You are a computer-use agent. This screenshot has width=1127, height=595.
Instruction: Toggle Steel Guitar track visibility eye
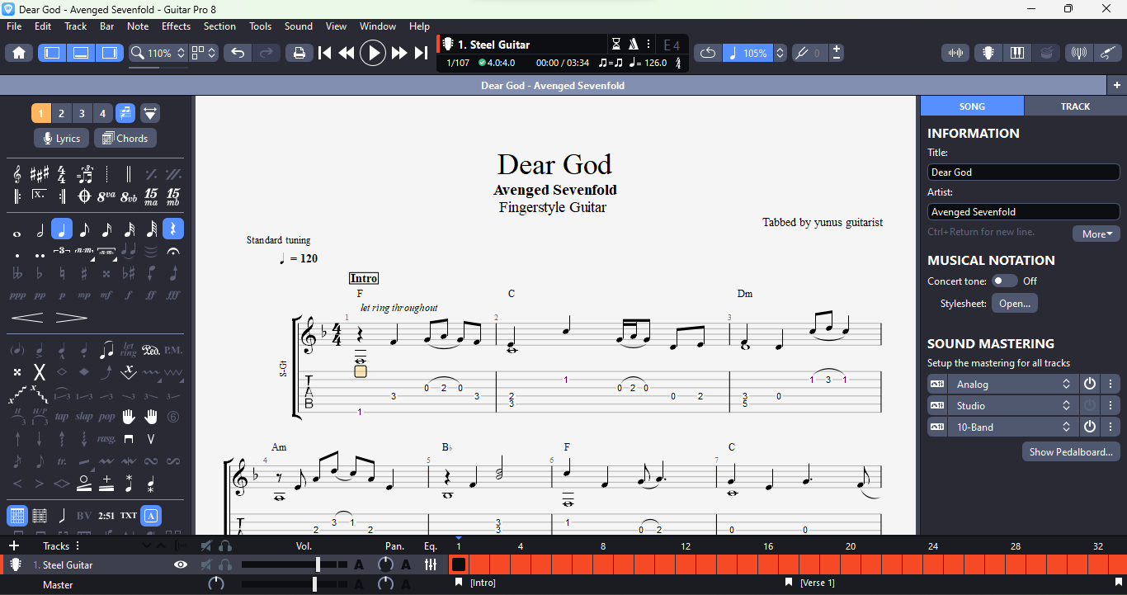coord(181,564)
